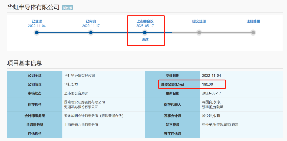The height and width of the screenshot is (141, 287).
Task: Click the 已问询 timeline step label
Action: 91,21
